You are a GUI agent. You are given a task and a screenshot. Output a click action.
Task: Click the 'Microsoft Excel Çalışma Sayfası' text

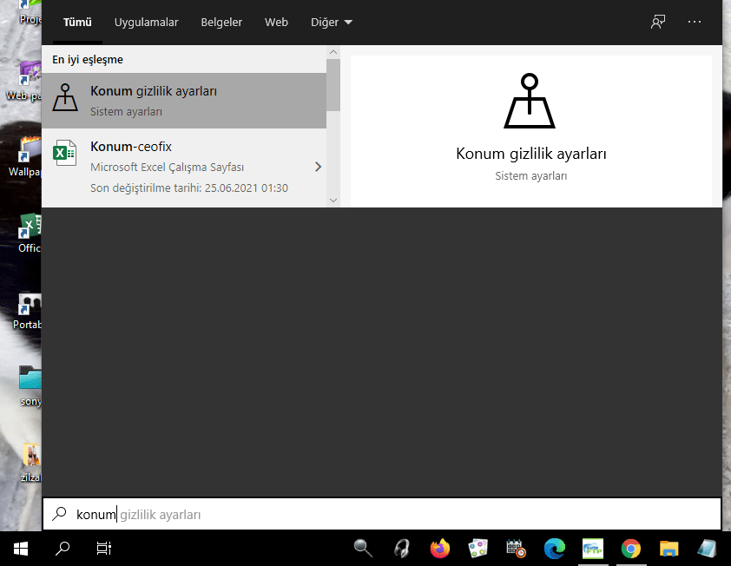pyautogui.click(x=167, y=167)
